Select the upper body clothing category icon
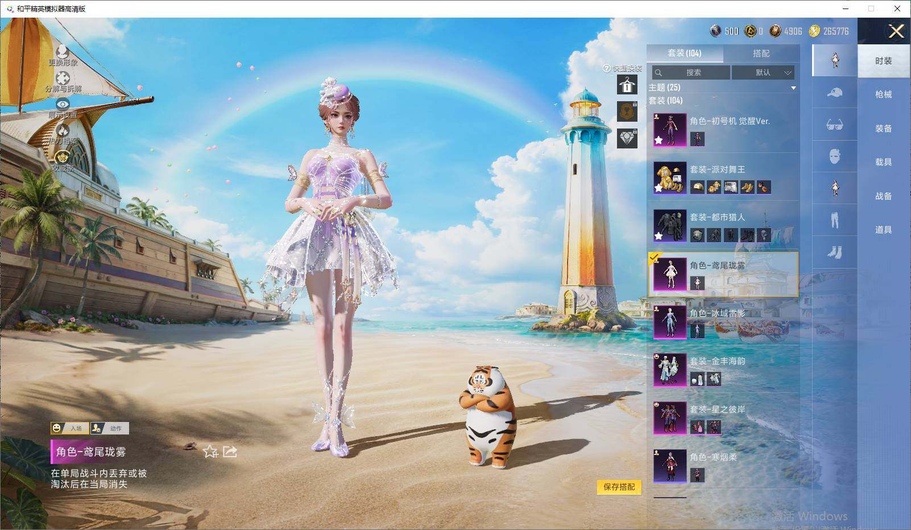 tap(835, 188)
